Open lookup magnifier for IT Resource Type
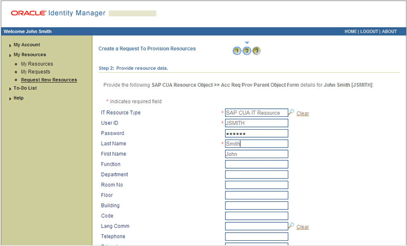The width and height of the screenshot is (407, 246). click(x=291, y=112)
